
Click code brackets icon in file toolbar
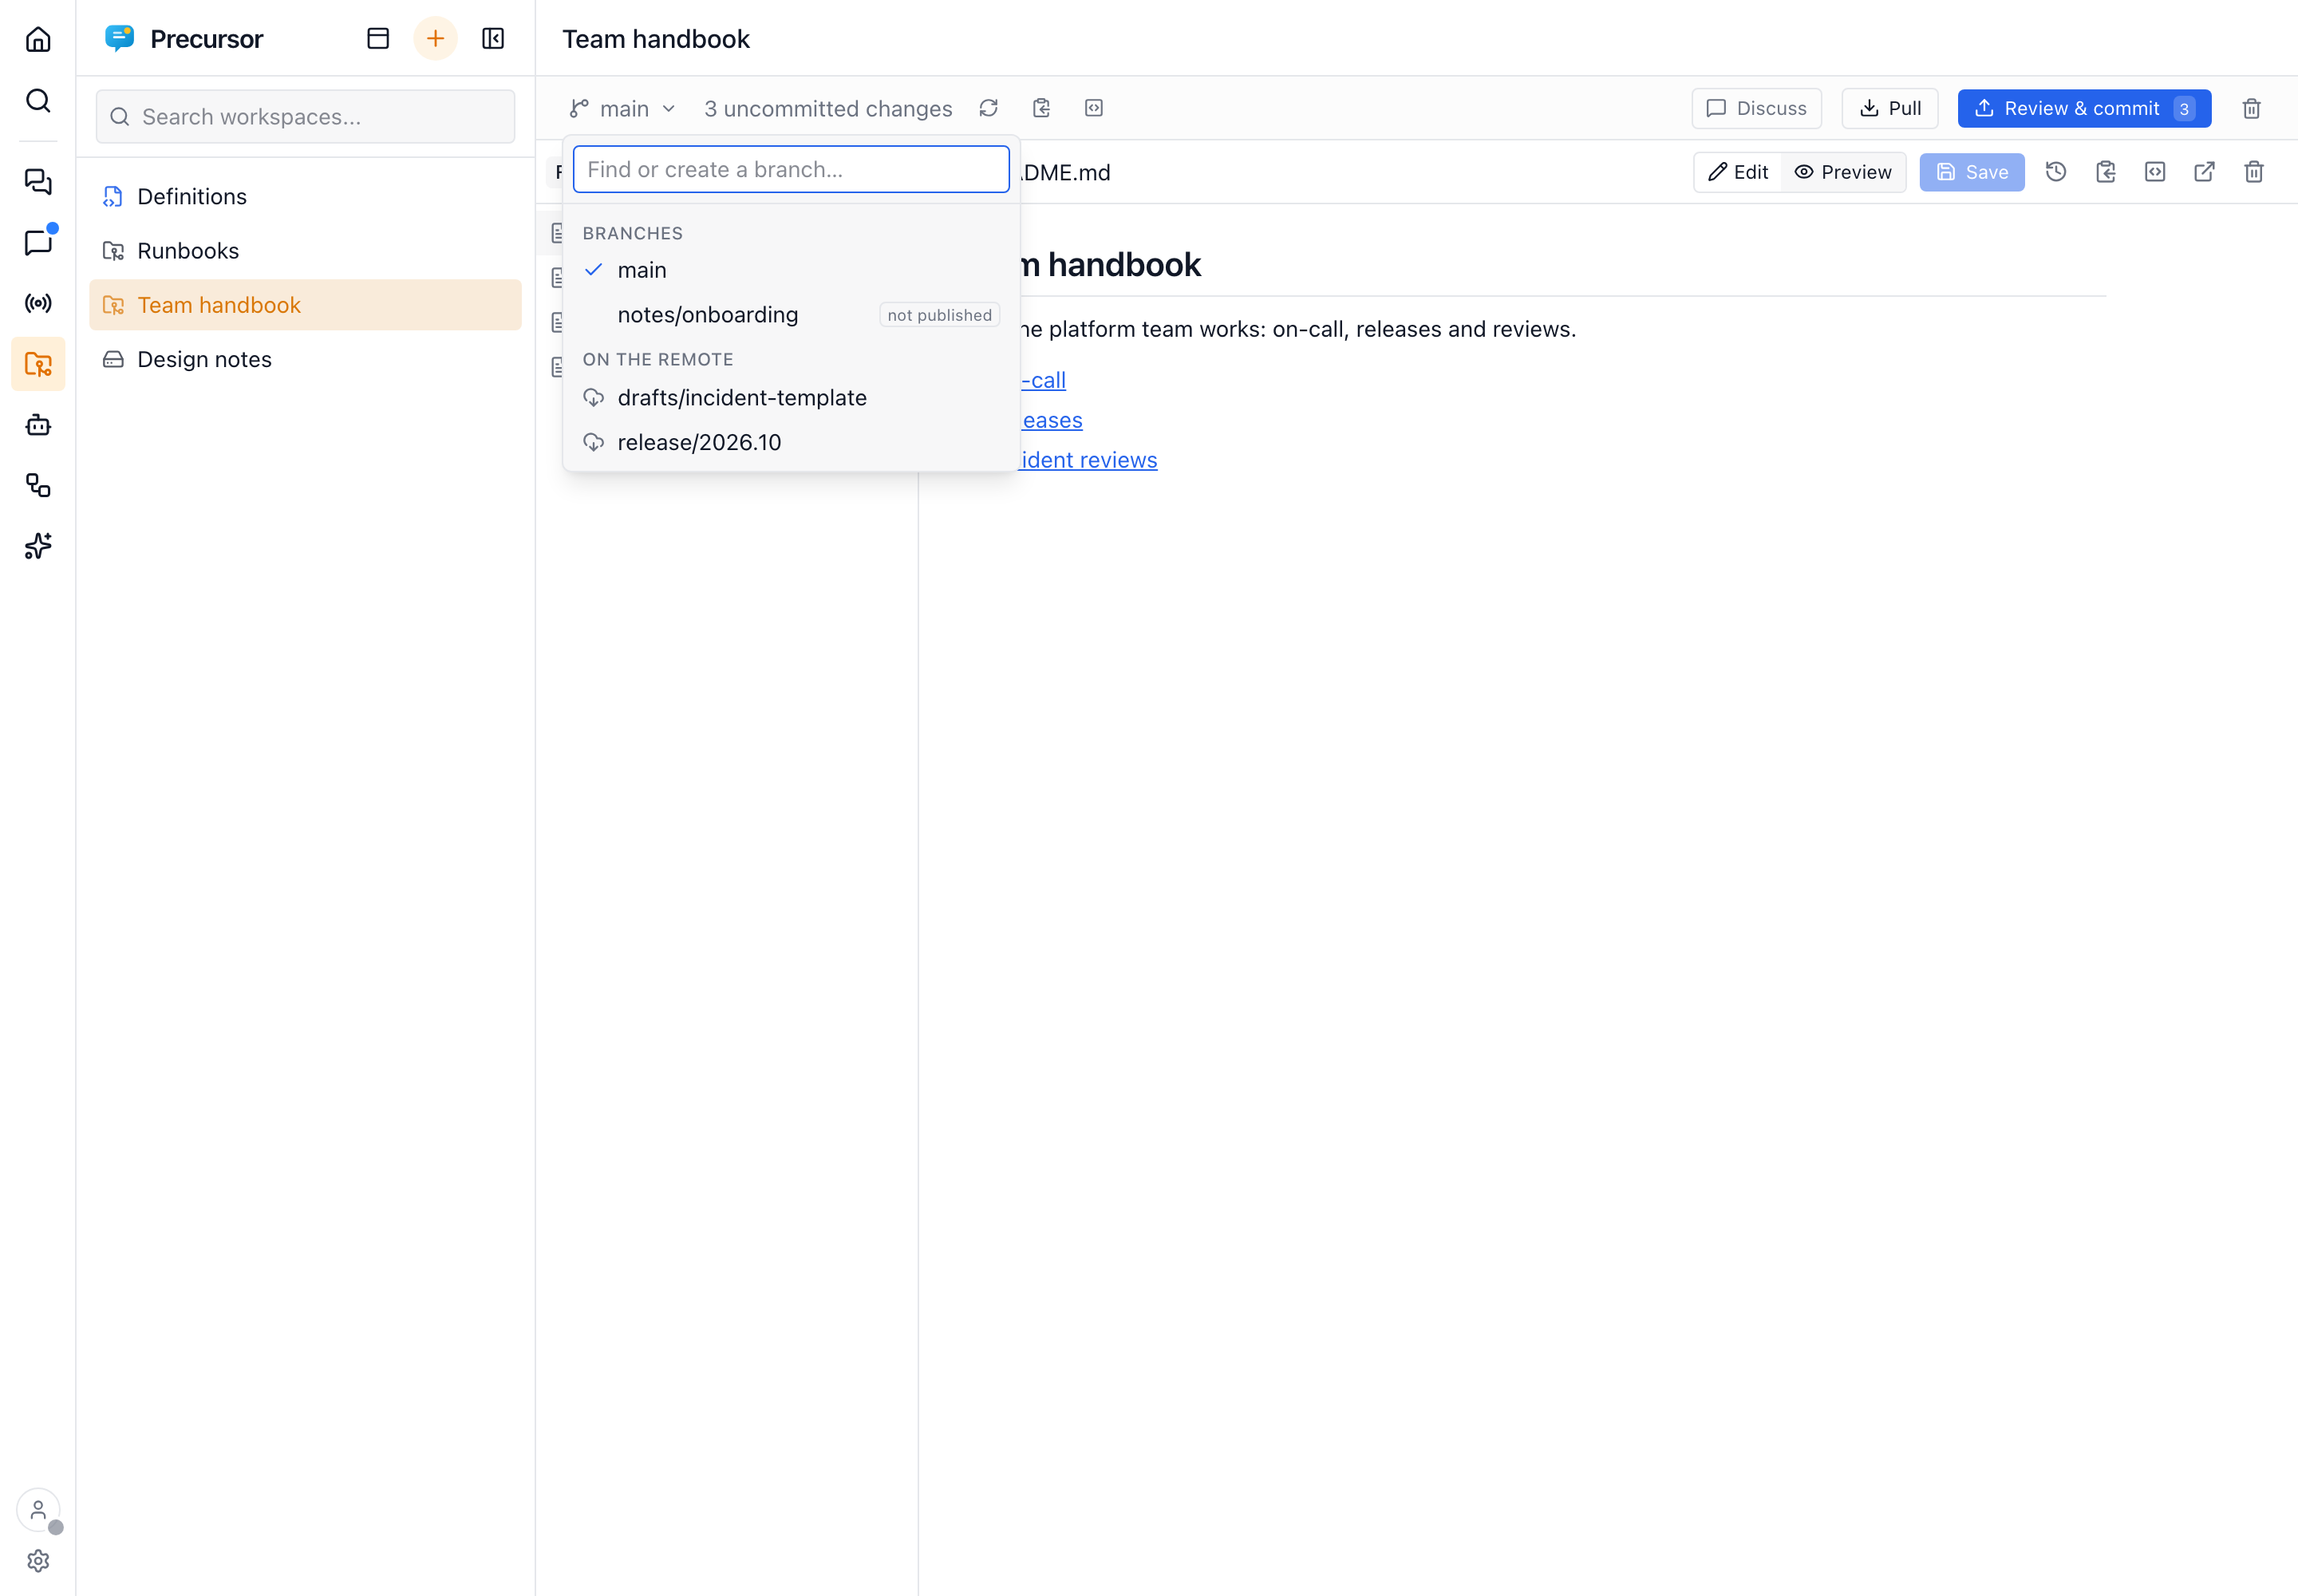[x=2155, y=172]
